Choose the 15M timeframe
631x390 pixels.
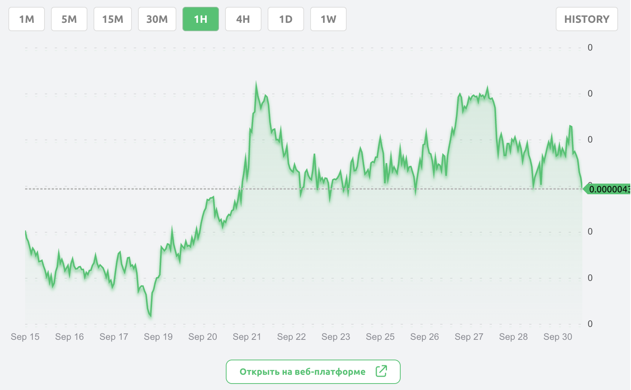[113, 19]
